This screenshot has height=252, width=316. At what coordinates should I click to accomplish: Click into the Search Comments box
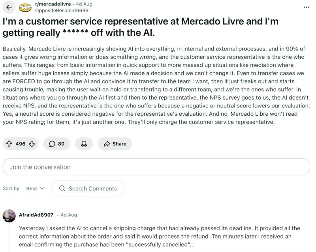[x=88, y=188]
